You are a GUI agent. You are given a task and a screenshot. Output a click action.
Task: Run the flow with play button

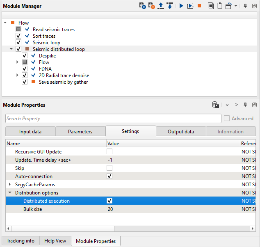[181, 6]
